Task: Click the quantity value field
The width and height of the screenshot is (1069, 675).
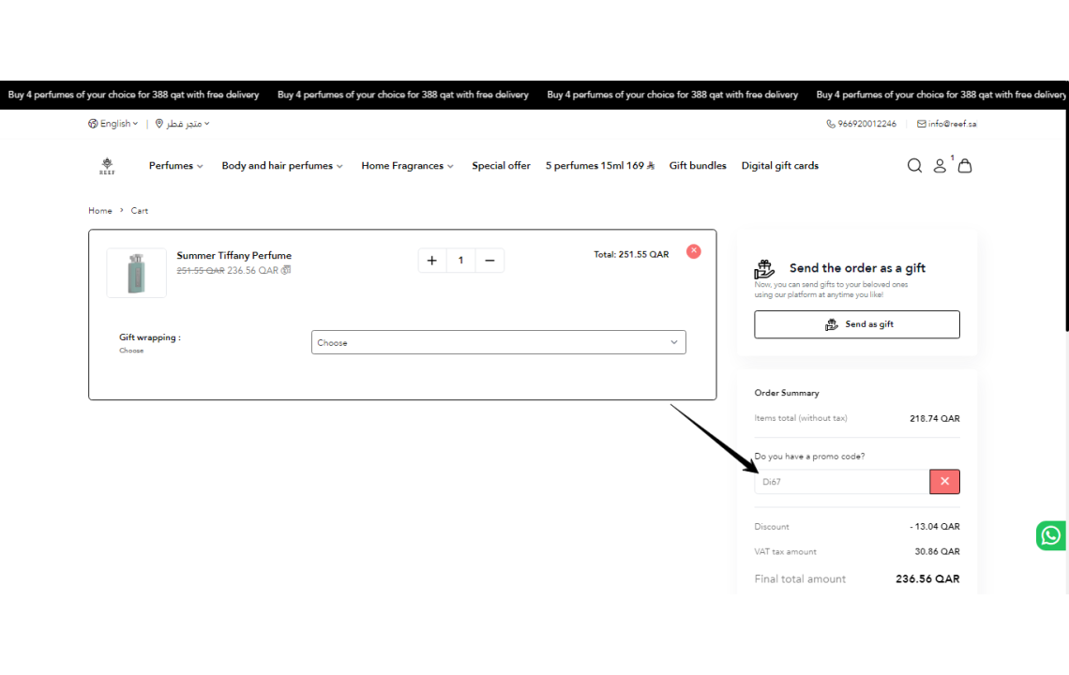Action: (460, 261)
